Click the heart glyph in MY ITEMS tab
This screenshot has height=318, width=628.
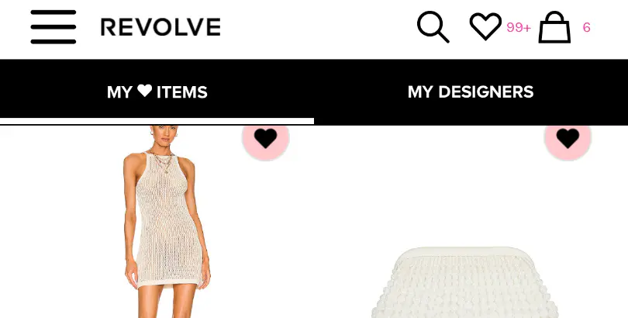click(x=144, y=91)
